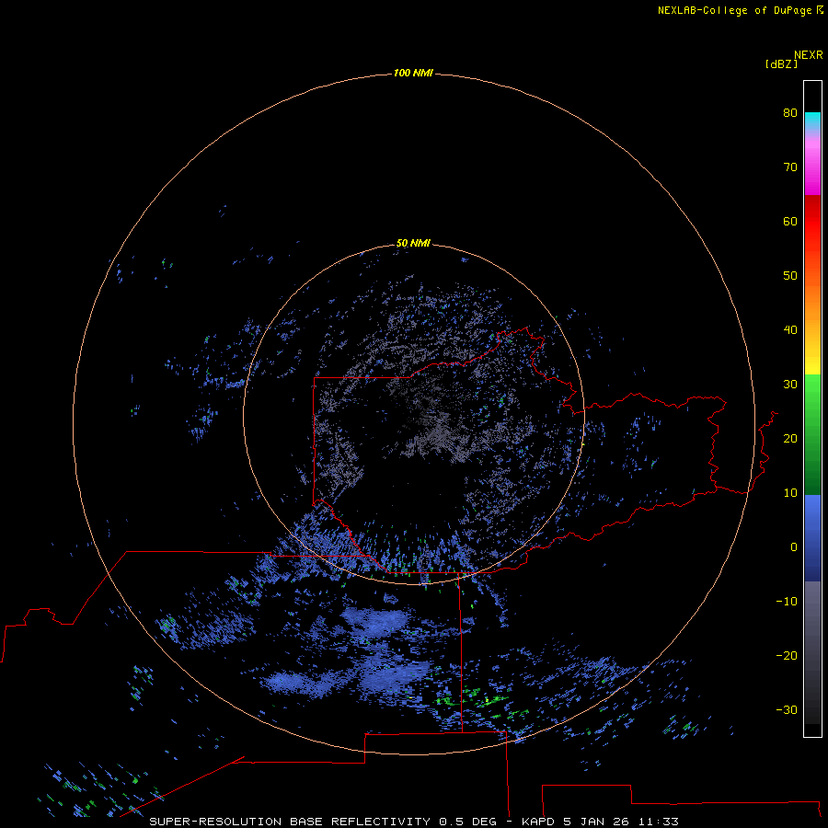The image size is (828, 828).
Task: Click the NEXR label above the color scale
Action: [x=809, y=55]
